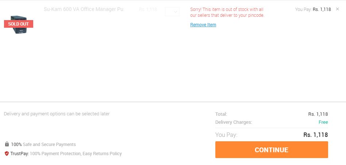This screenshot has height=165, width=346.
Task: Open the Su-Kam 600 VA Office Manager title
Action: point(84,9)
